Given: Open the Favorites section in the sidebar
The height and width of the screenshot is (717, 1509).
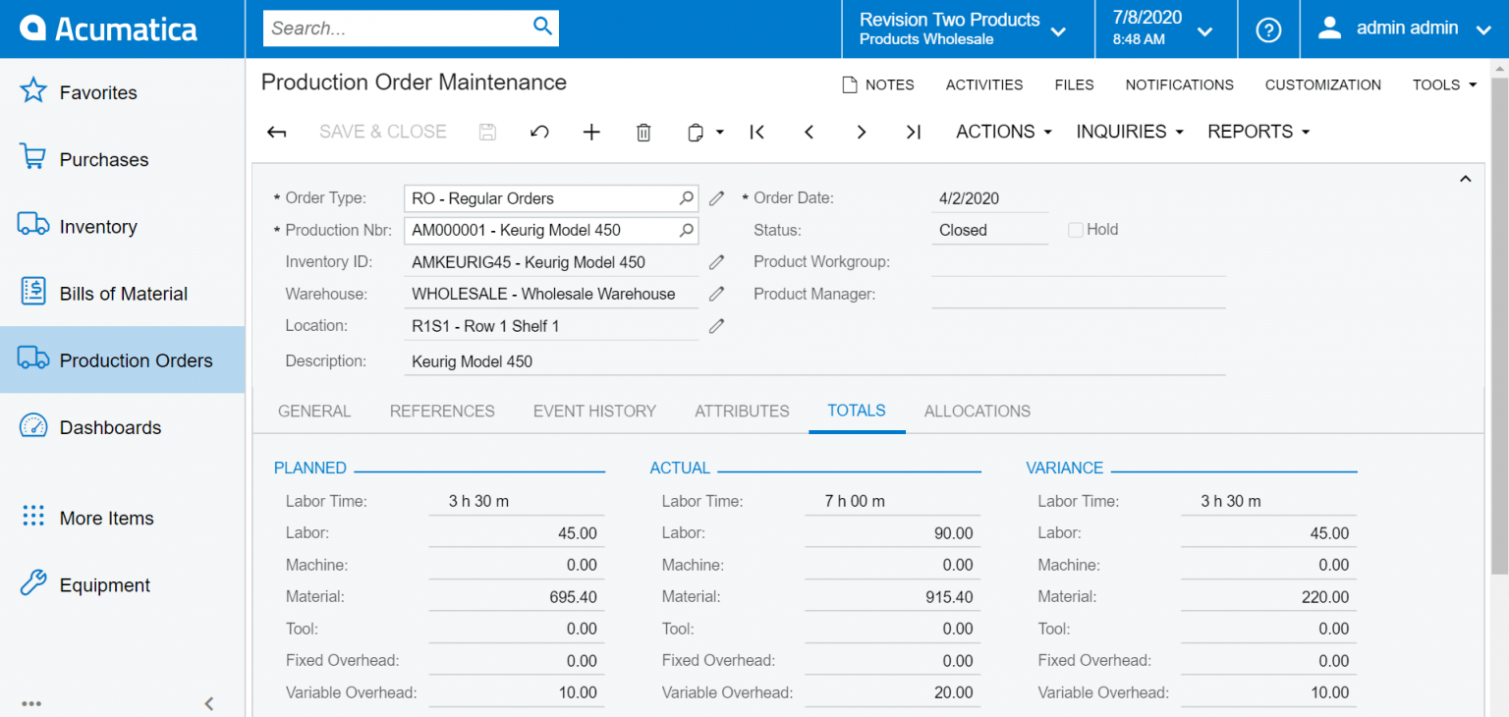Looking at the screenshot, I should coord(98,91).
